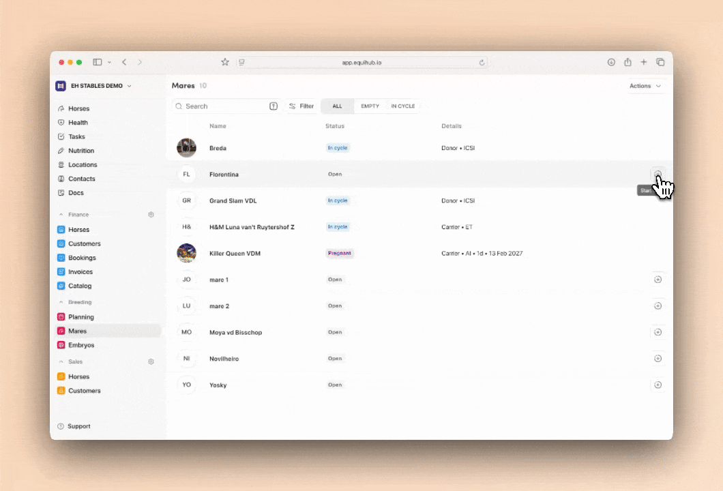
Task: Select the IN CYCLE filter segment
Action: [402, 106]
